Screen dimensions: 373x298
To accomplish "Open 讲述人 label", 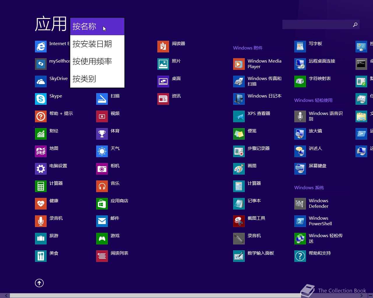I will [x=315, y=148].
